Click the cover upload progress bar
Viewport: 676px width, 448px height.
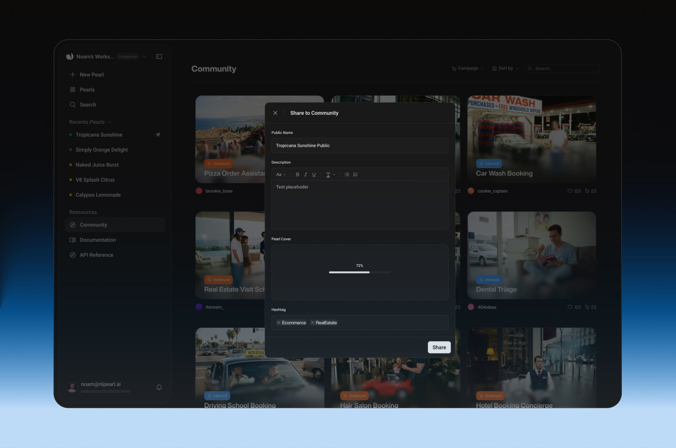[x=360, y=272]
